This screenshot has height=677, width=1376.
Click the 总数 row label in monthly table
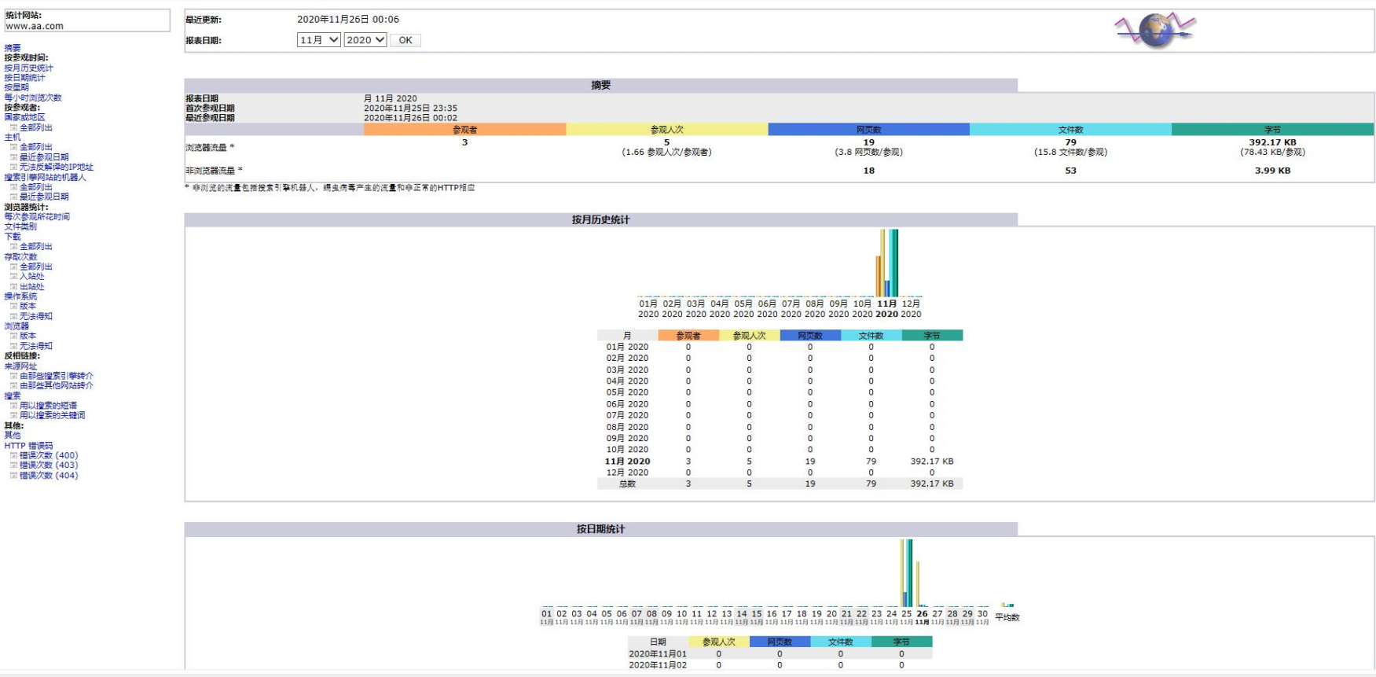coord(627,484)
